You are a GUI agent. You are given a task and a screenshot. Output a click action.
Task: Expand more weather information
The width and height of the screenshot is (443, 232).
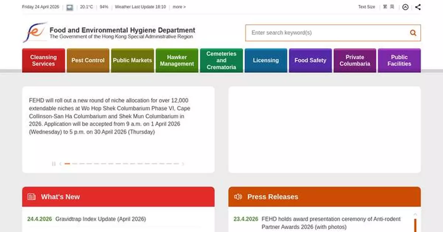pyautogui.click(x=179, y=7)
